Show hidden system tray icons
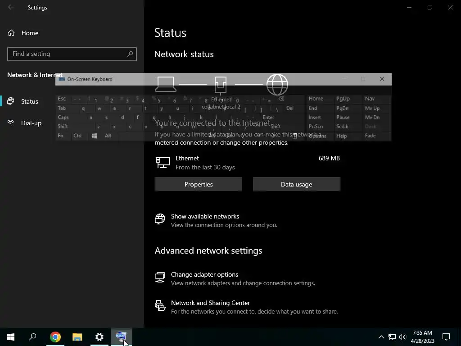Image resolution: width=461 pixels, height=346 pixels. pos(381,337)
